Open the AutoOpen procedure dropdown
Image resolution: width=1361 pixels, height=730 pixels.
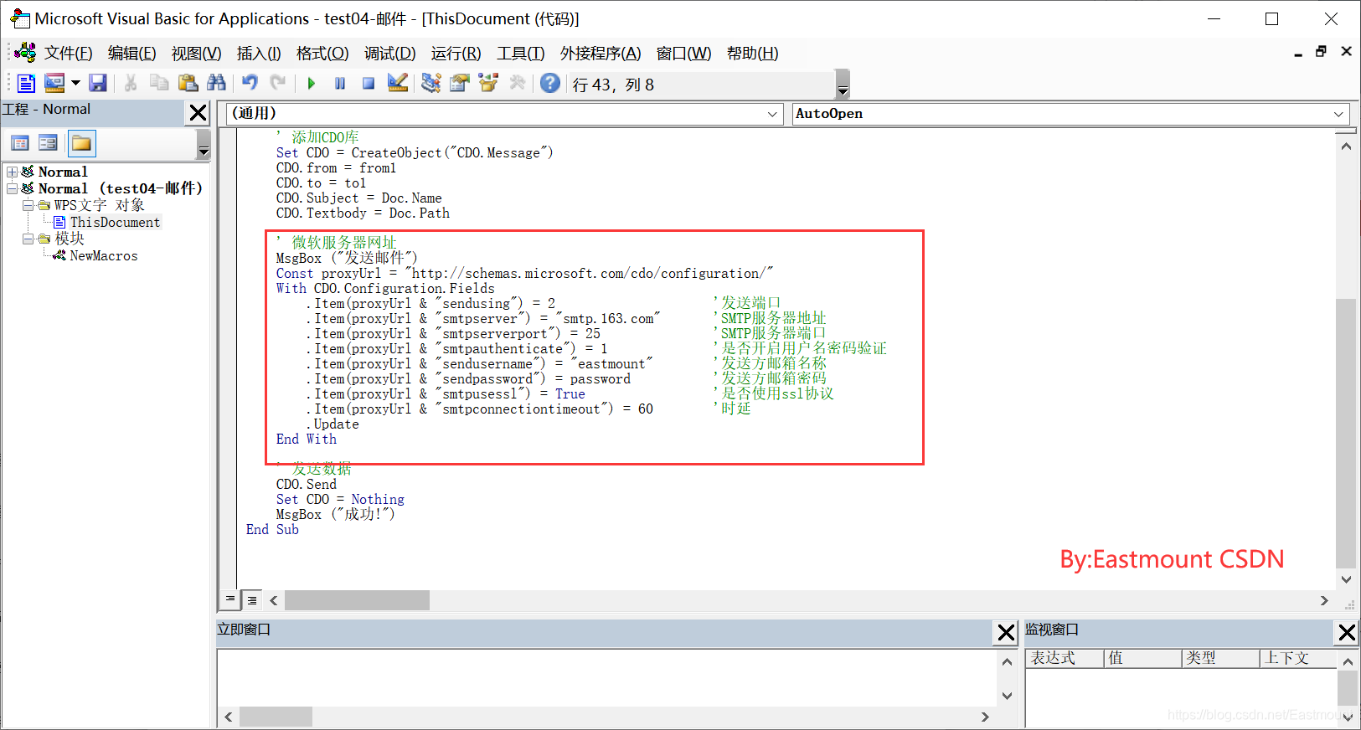pos(1338,114)
